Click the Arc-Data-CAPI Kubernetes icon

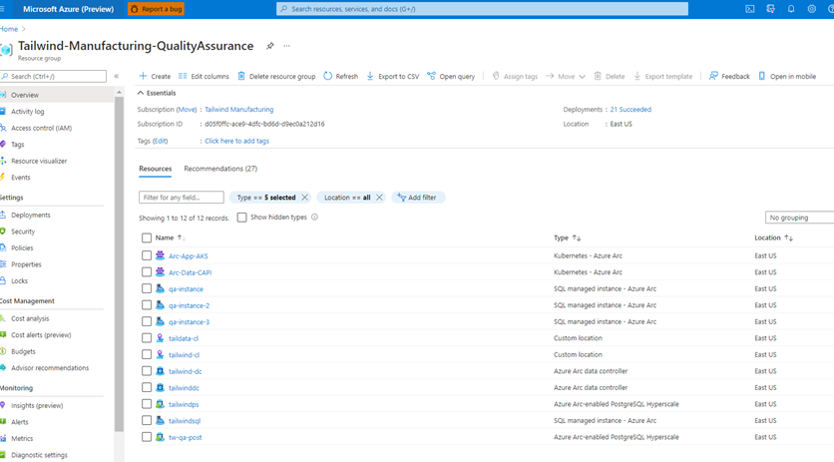(x=160, y=272)
